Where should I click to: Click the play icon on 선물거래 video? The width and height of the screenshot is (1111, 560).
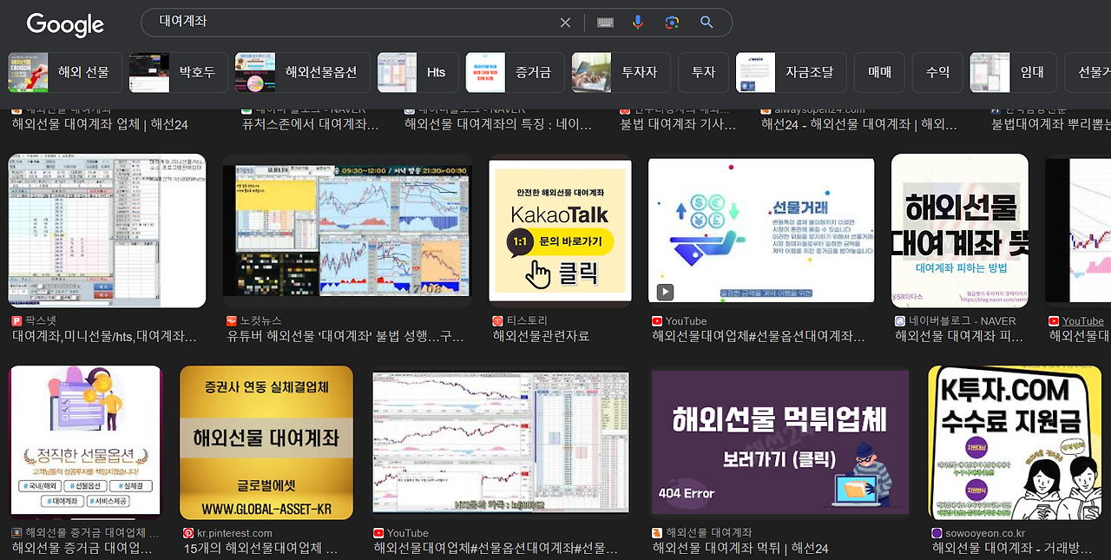pos(665,292)
